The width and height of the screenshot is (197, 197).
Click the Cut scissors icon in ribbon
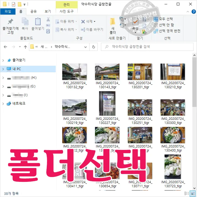(48, 19)
